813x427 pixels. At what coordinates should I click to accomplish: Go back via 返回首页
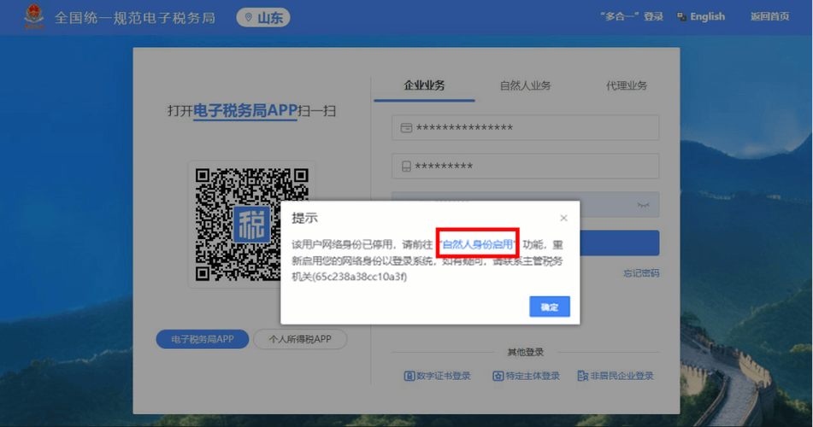point(769,16)
